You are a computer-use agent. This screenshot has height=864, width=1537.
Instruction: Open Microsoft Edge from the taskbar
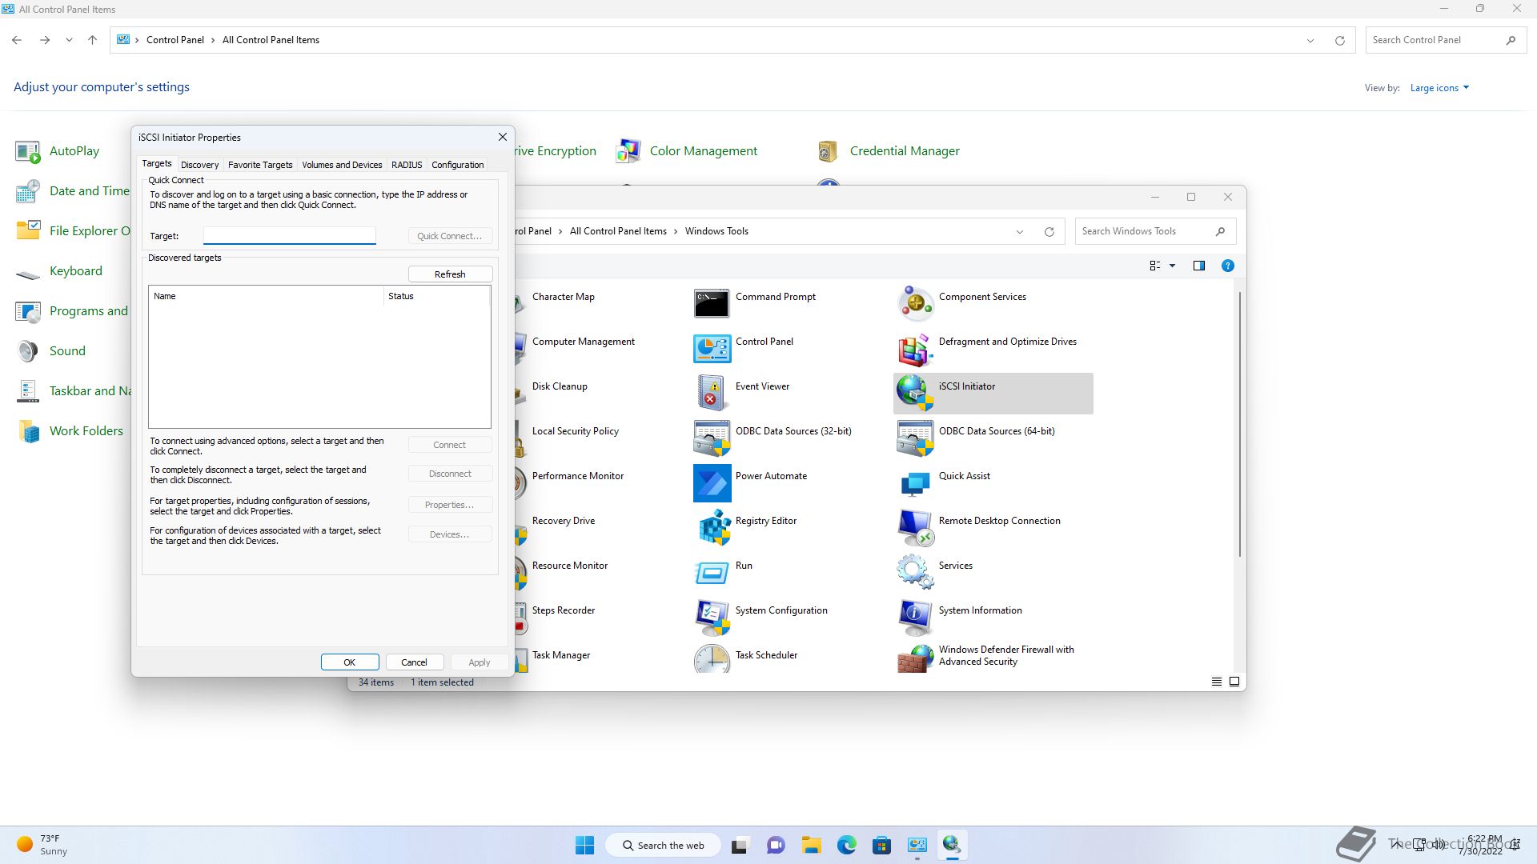pyautogui.click(x=846, y=845)
